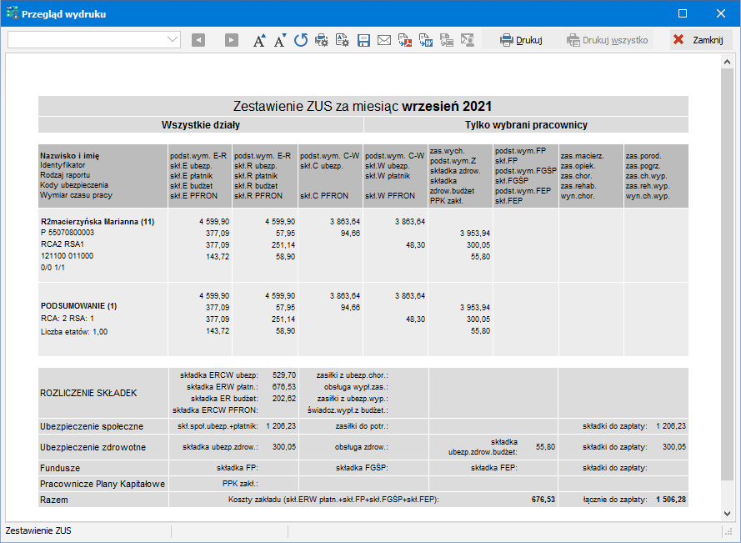This screenshot has width=741, height=543.
Task: Export the report to Word
Action: point(426,40)
